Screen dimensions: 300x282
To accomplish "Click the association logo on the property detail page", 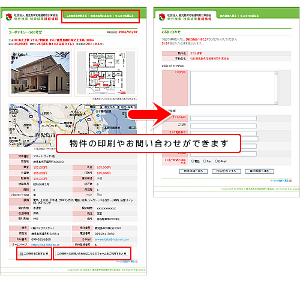I will [x=9, y=17].
